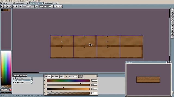174x97 pixels.
Task: Toggle visibility of Layer 2
Action: point(13,80)
